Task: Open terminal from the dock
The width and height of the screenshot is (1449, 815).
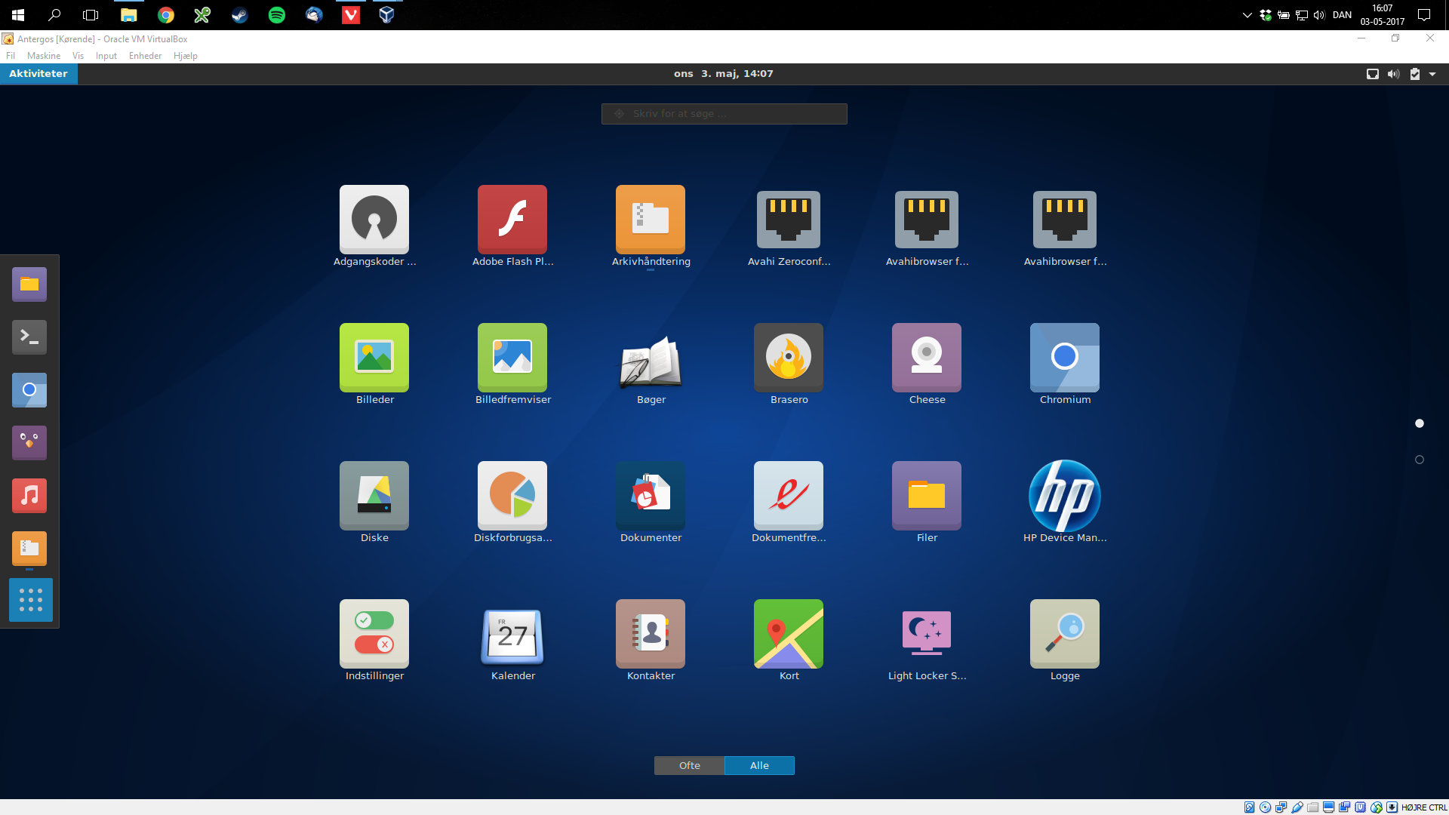Action: click(29, 337)
